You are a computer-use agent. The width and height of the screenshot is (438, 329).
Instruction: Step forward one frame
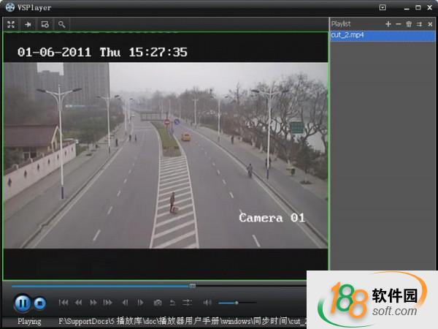pyautogui.click(x=140, y=303)
